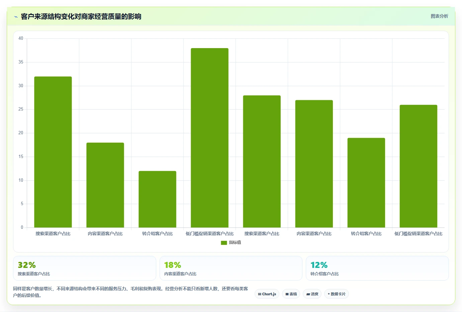Click the bar with value 28
Image resolution: width=462 pixels, height=312 pixels.
coord(262,161)
